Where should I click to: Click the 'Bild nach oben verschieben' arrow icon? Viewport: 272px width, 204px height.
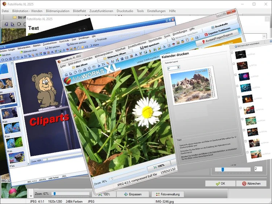[236, 46]
